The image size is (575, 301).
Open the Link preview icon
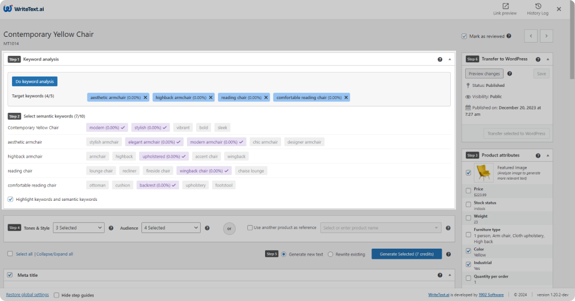tap(505, 6)
